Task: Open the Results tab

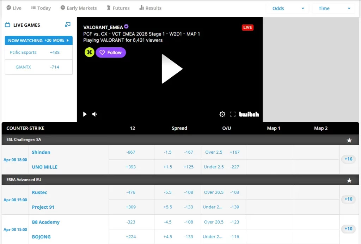Action: click(x=150, y=8)
